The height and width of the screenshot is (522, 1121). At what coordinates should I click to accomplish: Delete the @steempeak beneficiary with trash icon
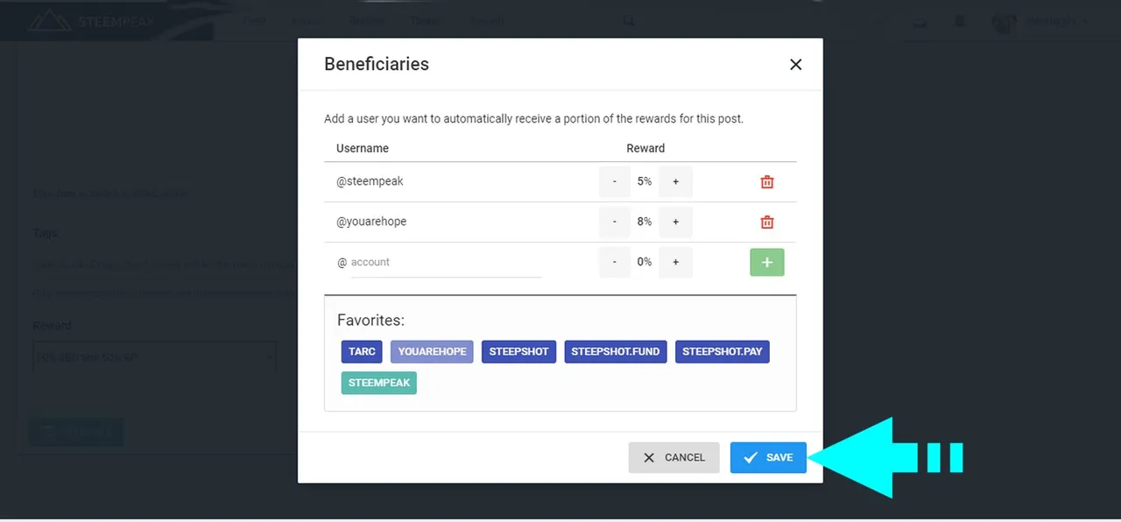click(x=767, y=182)
